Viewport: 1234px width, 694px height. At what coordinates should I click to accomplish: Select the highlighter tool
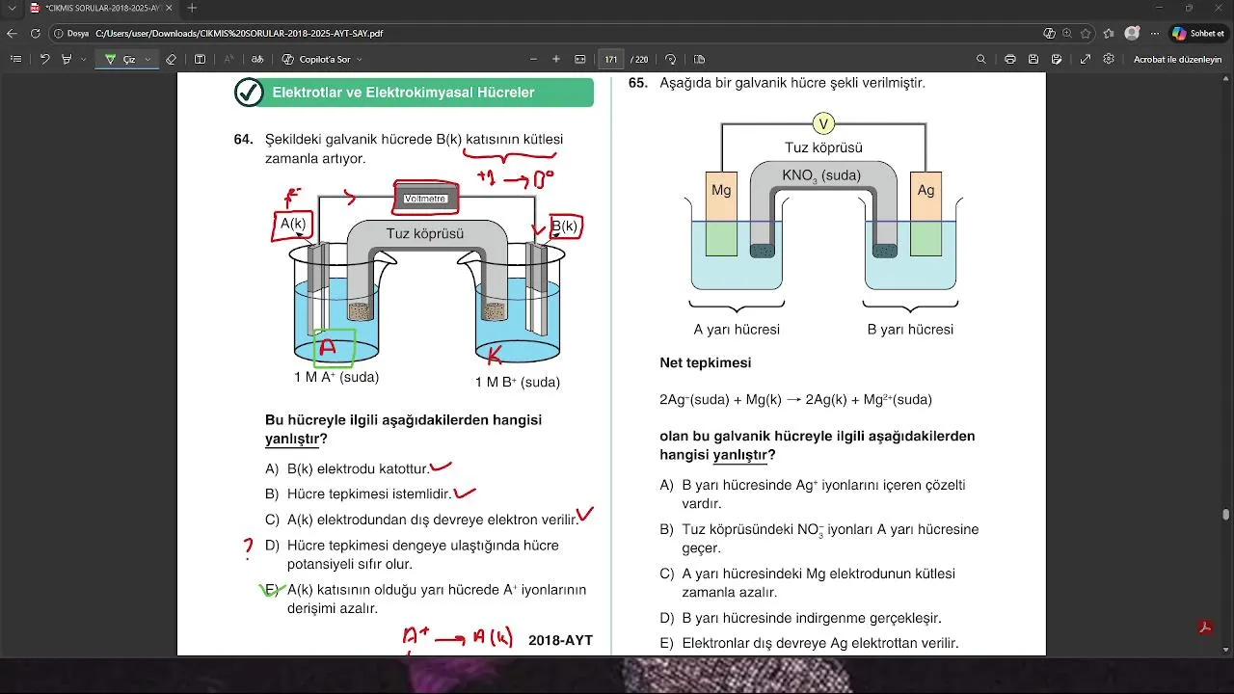pyautogui.click(x=67, y=59)
